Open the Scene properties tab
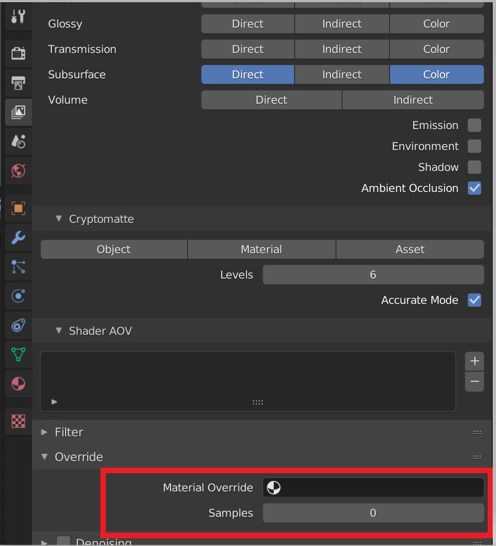Screen dimensions: 496x546 (18, 141)
